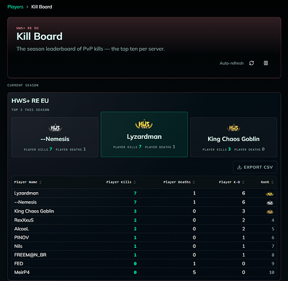Select Lyzardman in the table

click(x=26, y=193)
